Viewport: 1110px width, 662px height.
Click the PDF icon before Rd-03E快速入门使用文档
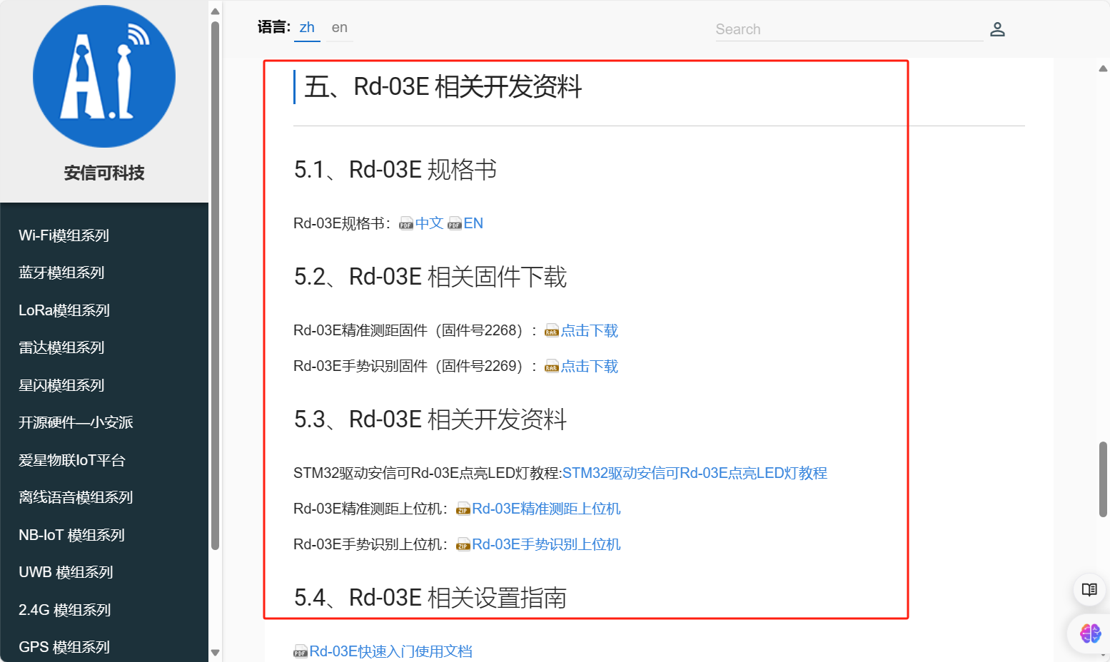click(300, 651)
